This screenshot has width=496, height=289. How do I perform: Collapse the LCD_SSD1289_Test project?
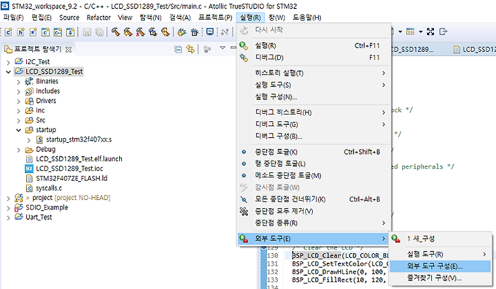(x=8, y=72)
